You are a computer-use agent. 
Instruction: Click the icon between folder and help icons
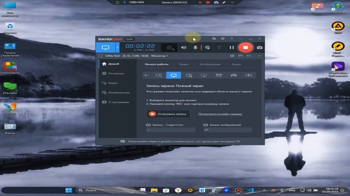pos(223,39)
